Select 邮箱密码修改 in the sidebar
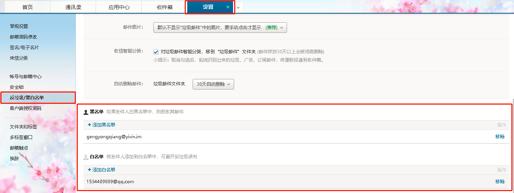514x193 pixels. [x=23, y=37]
